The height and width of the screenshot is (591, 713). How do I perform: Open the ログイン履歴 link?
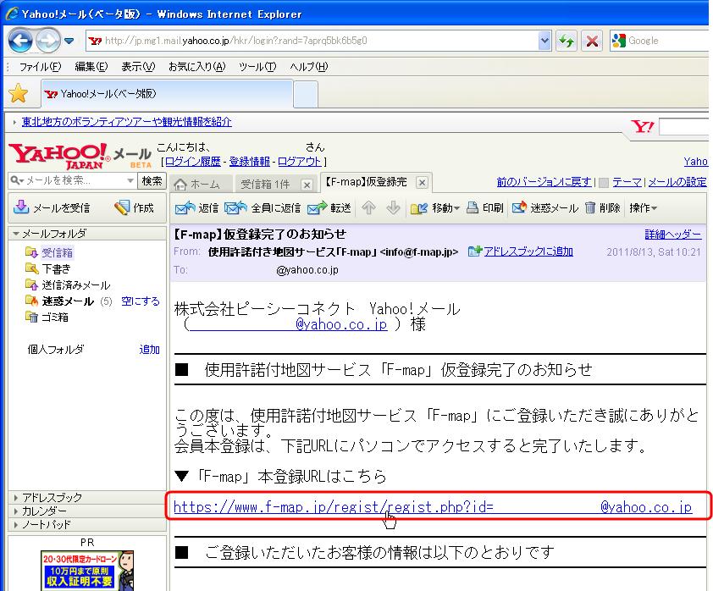[193, 162]
